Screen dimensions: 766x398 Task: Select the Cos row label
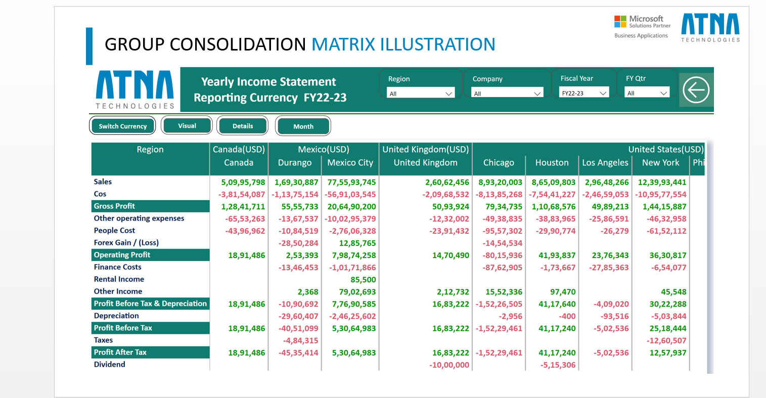click(x=100, y=194)
